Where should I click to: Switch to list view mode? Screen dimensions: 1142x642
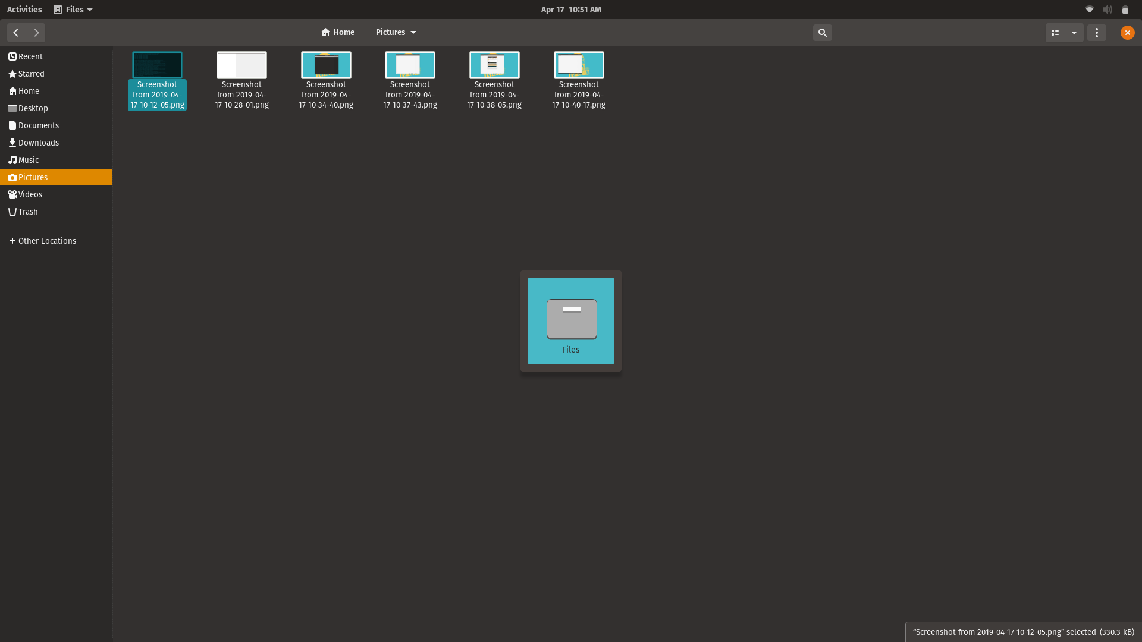click(1055, 33)
